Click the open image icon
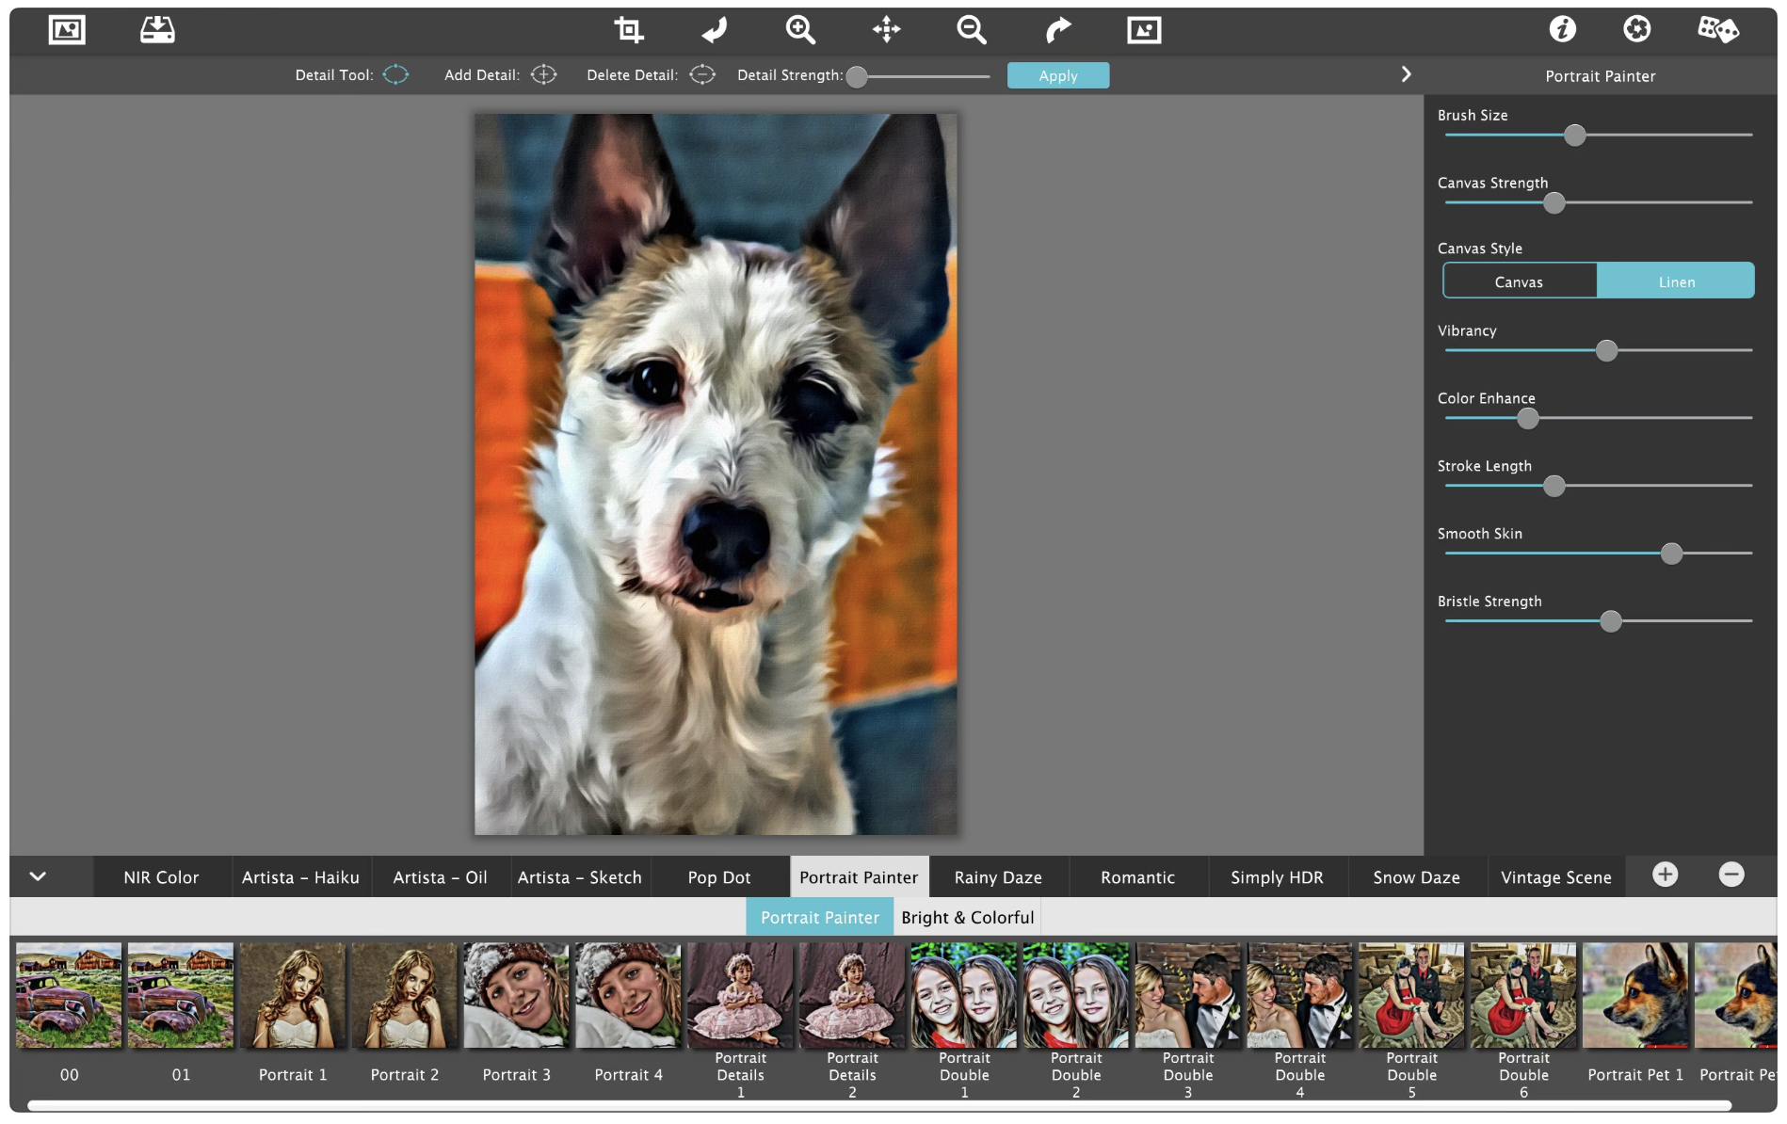 [x=67, y=30]
